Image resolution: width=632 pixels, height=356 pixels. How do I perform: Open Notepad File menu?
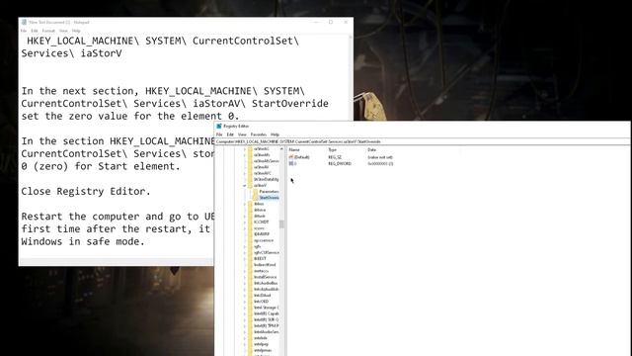click(24, 31)
